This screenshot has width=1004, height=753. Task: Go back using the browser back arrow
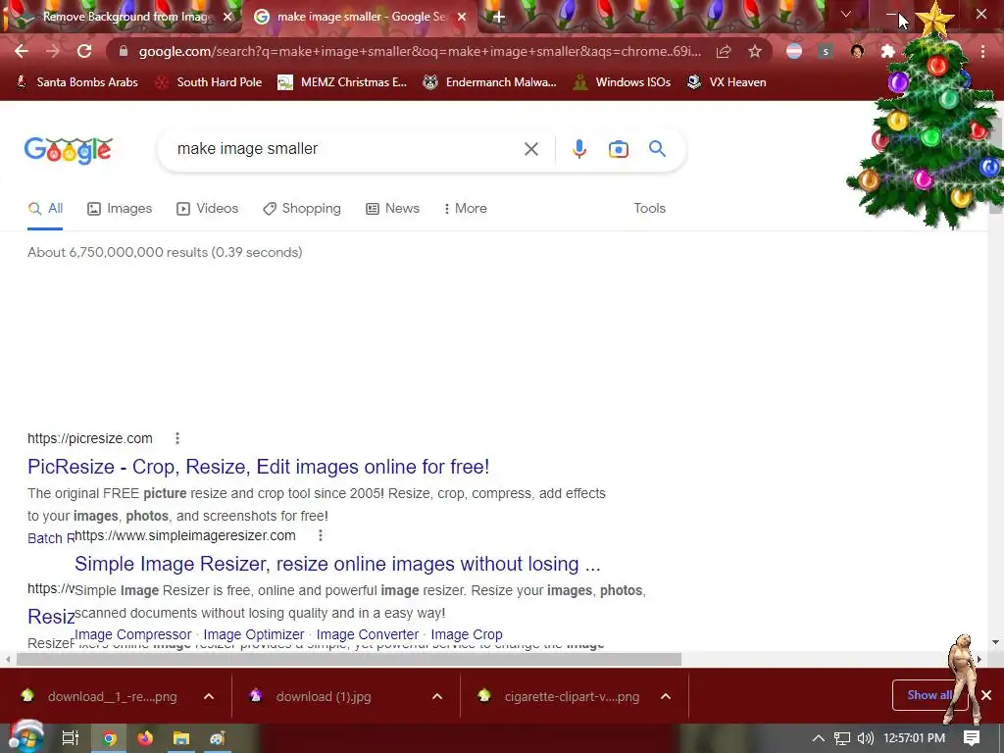pyautogui.click(x=22, y=51)
